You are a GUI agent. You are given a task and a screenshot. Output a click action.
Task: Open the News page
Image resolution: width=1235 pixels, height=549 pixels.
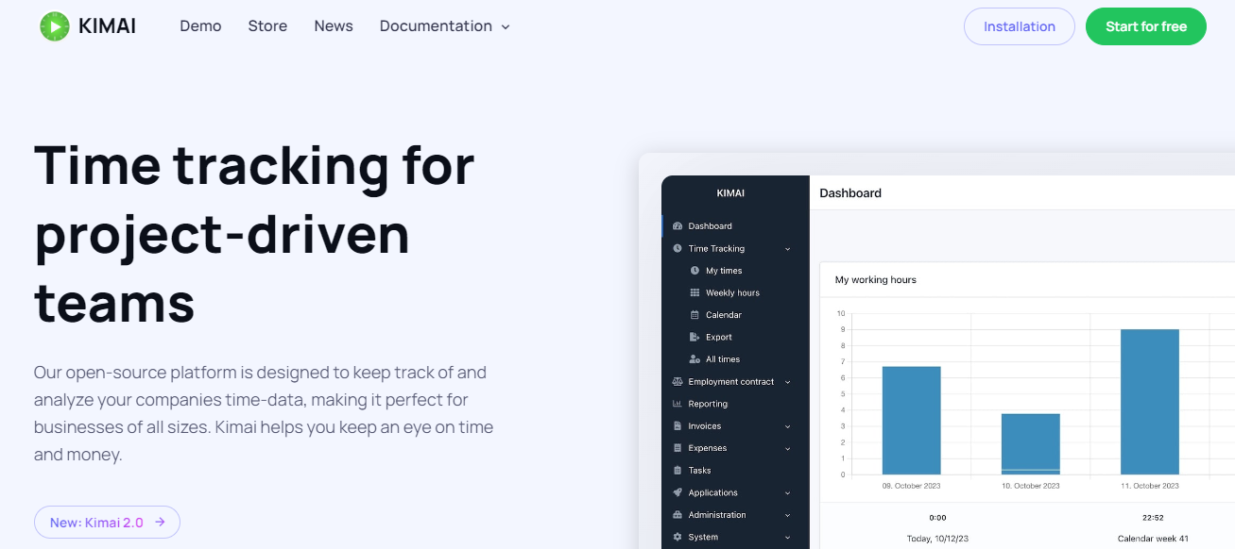tap(334, 26)
